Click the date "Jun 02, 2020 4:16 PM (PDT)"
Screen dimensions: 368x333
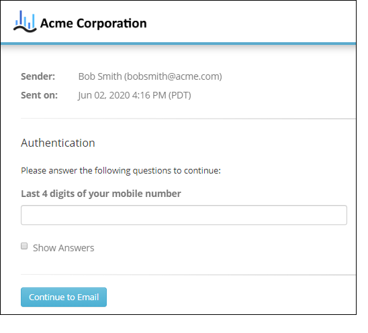(x=134, y=95)
